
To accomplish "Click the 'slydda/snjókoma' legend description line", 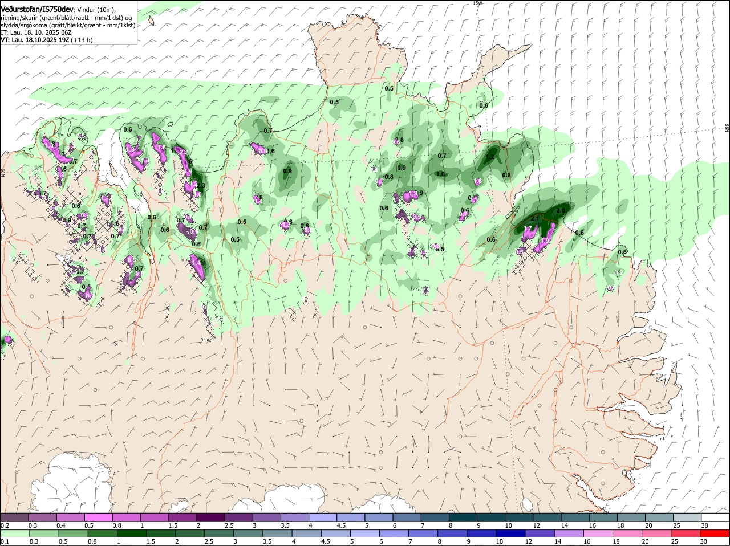I will point(68,25).
